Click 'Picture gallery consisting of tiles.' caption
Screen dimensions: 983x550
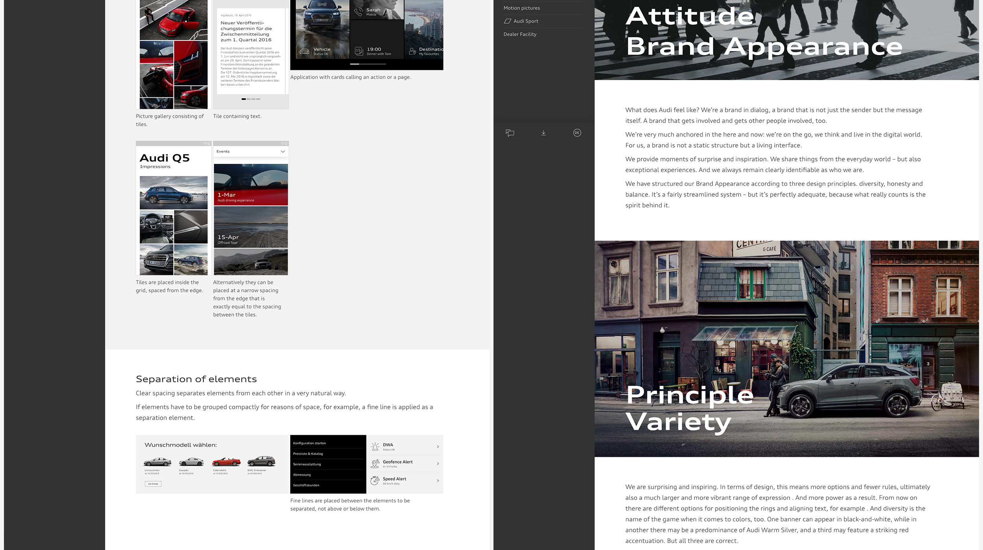click(170, 120)
